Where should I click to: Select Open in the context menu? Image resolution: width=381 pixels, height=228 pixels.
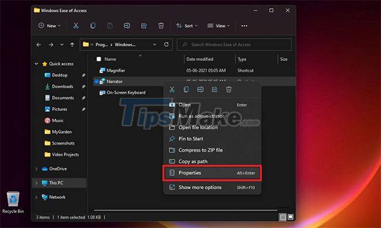212,105
